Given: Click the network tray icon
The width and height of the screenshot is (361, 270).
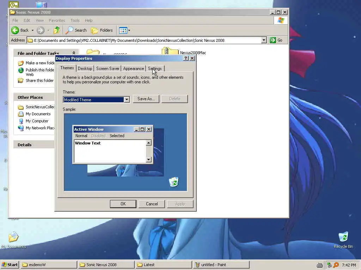Looking at the screenshot, I should tap(330, 265).
